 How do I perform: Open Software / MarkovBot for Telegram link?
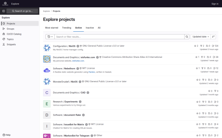(x=71, y=136)
